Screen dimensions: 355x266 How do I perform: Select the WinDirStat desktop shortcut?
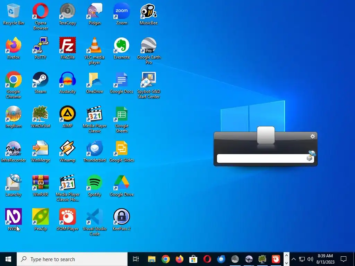point(40,117)
